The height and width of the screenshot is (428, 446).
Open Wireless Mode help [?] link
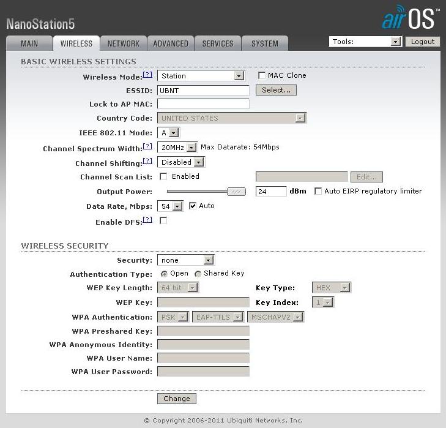[x=147, y=75]
